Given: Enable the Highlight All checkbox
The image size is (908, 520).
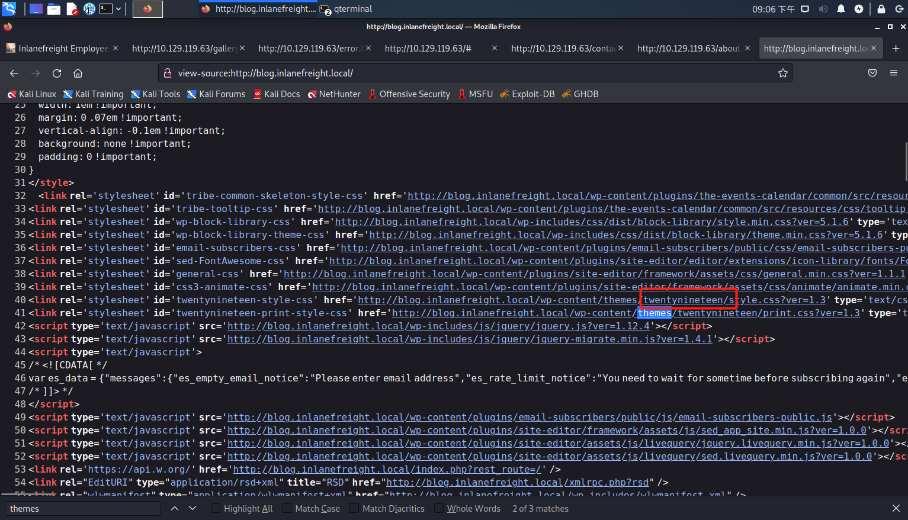Looking at the screenshot, I should click(x=216, y=509).
